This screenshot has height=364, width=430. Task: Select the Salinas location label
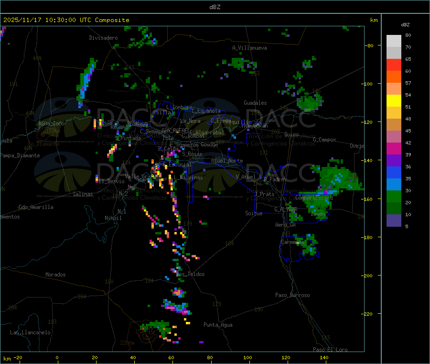coord(83,194)
